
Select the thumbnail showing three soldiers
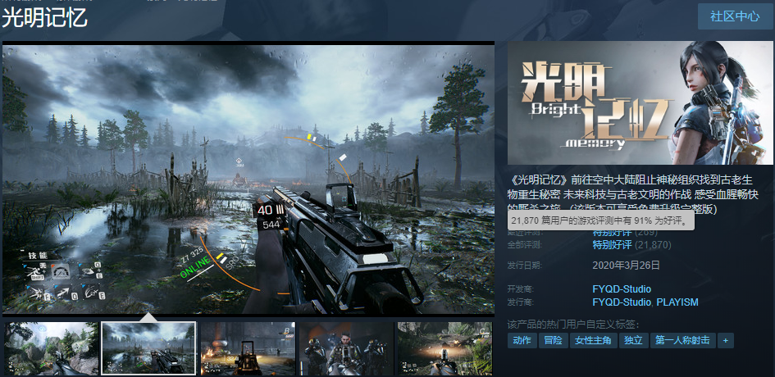pos(346,348)
